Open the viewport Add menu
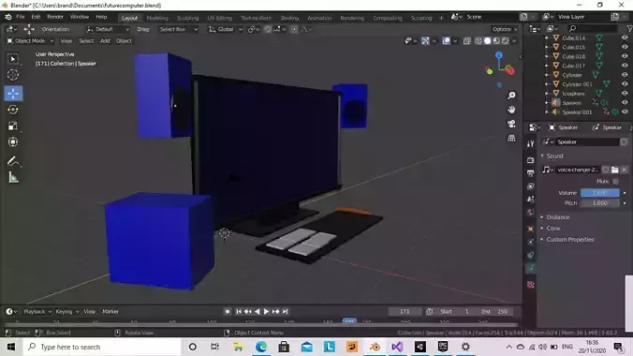633x356 pixels. tap(105, 41)
